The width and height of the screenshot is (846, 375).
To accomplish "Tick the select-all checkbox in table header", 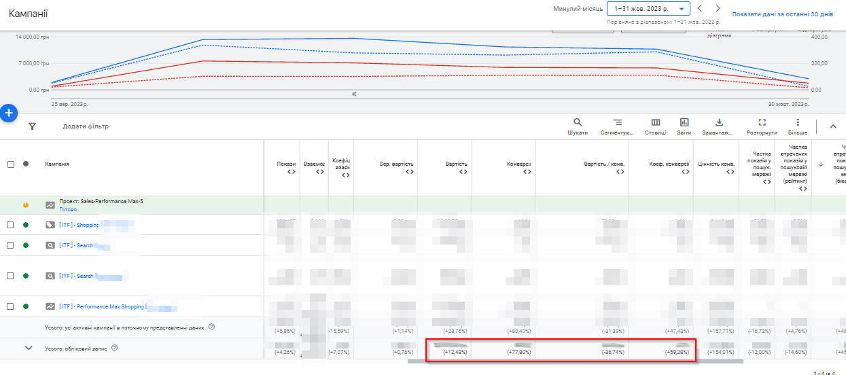I will pyautogui.click(x=11, y=164).
